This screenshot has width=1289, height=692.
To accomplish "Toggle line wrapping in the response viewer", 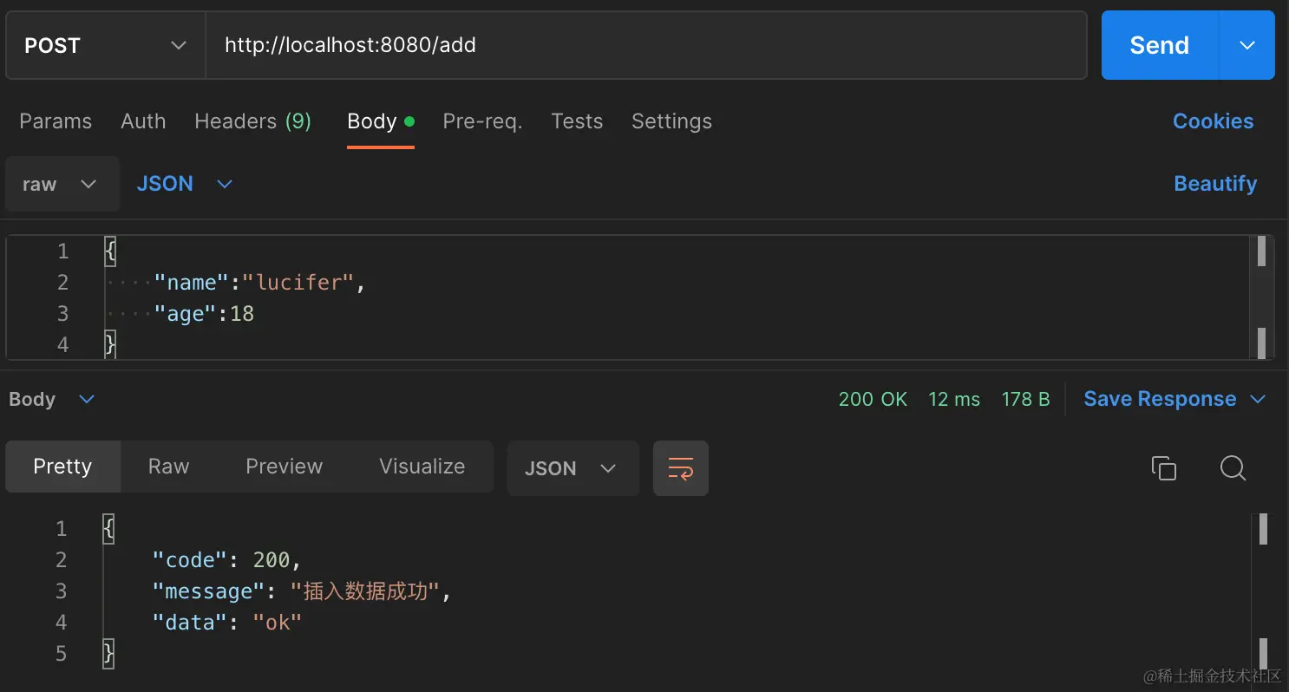I will coord(681,467).
